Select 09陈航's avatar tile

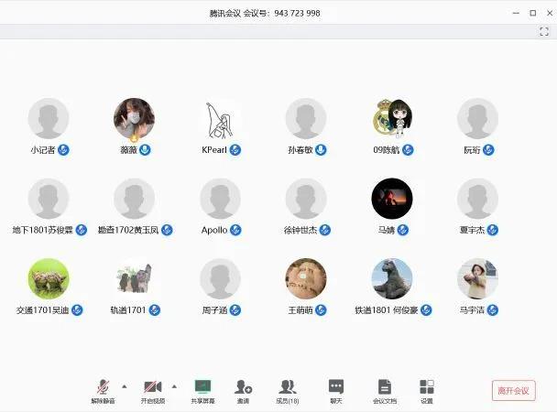(x=392, y=119)
